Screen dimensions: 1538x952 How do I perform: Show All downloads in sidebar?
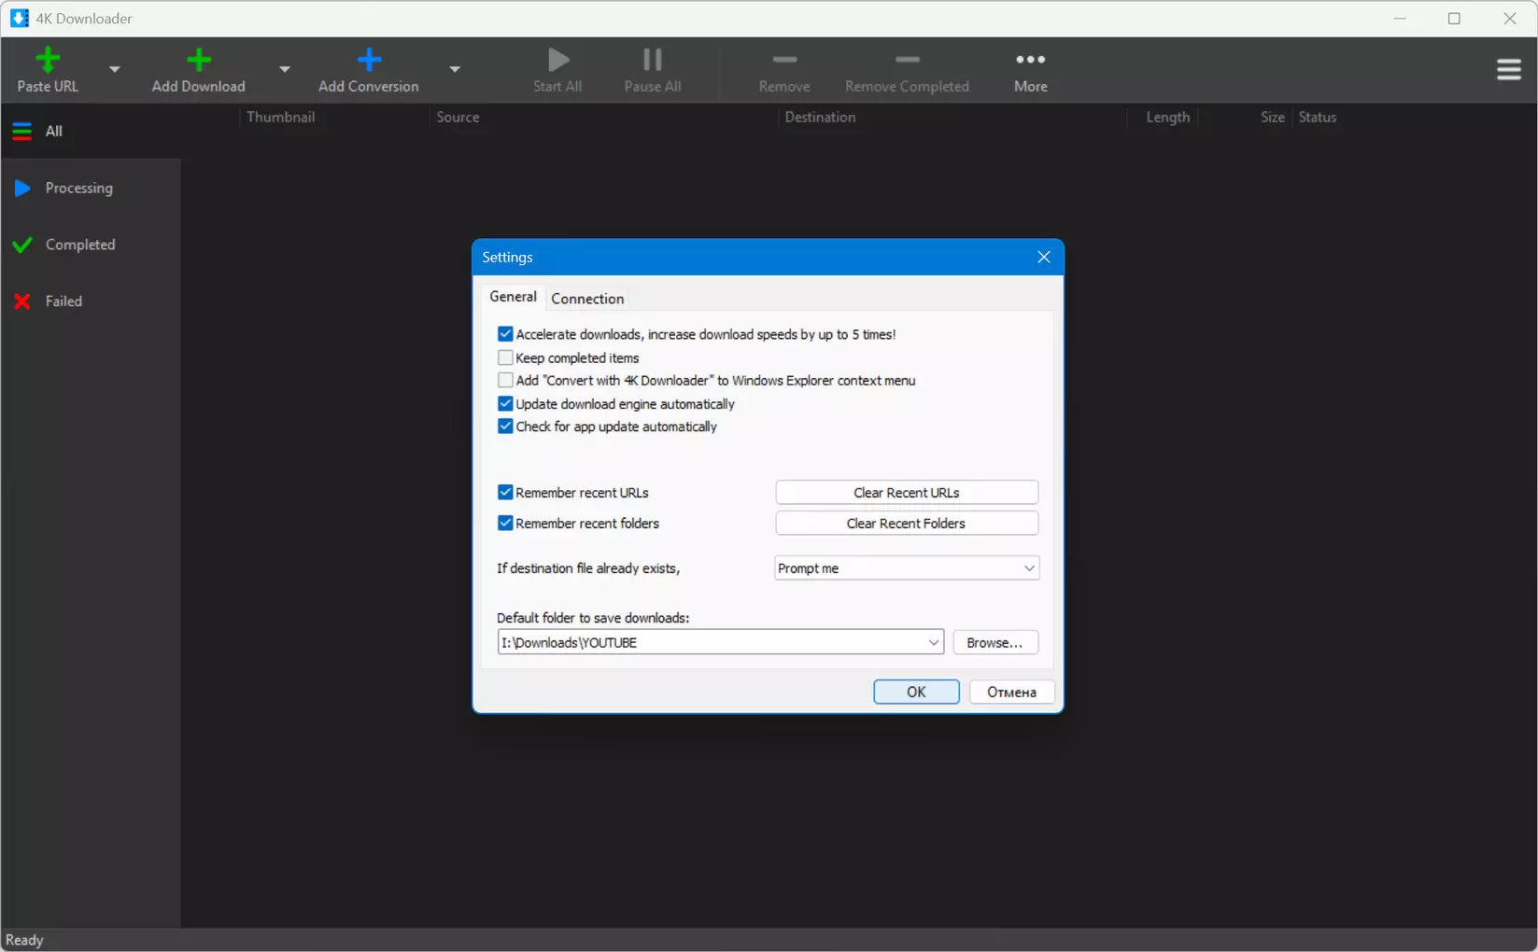91,132
